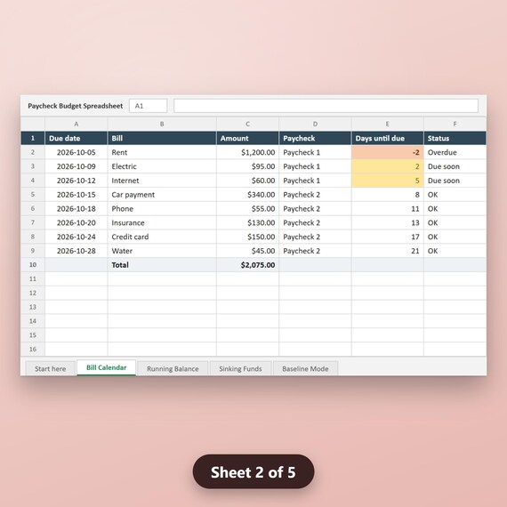Click the 21 days until due cell
Viewport: 507px width, 507px height.
tap(387, 251)
